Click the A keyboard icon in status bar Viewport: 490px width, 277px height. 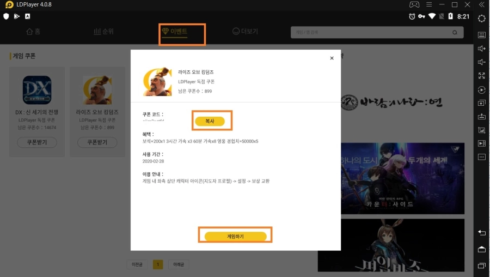click(28, 16)
